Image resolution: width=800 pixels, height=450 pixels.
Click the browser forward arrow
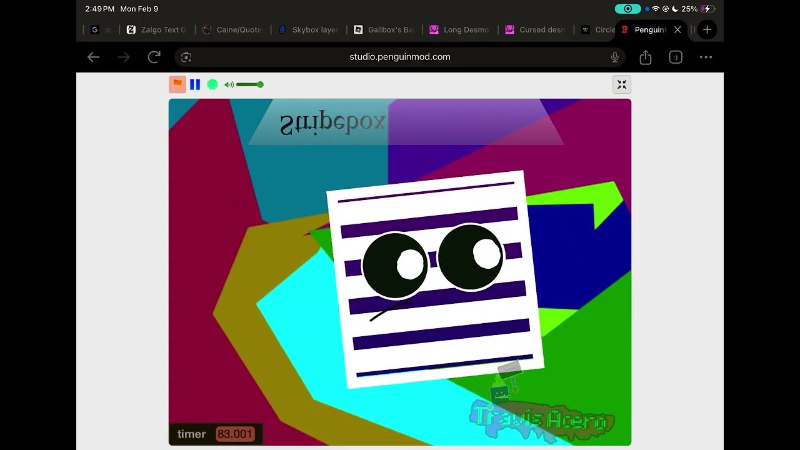click(124, 57)
